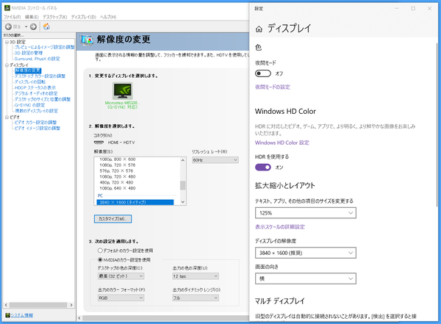Screen dimensions: 441x324
Task: Open ビデオ カラー設定の調整 tree item
Action: pos(36,122)
